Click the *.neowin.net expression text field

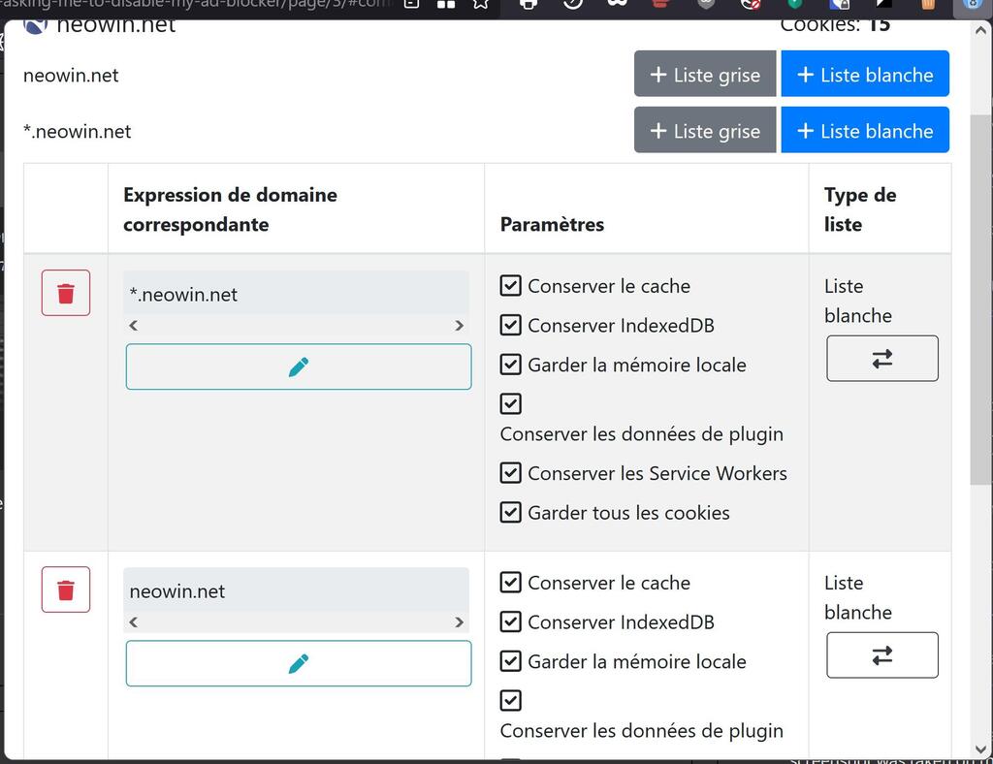(x=297, y=294)
